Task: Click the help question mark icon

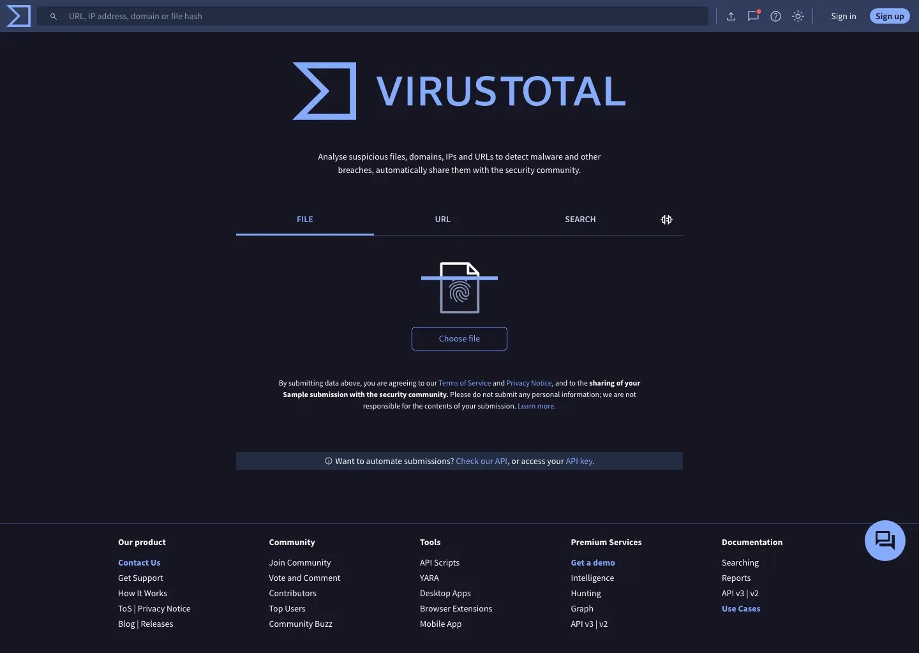Action: (775, 17)
